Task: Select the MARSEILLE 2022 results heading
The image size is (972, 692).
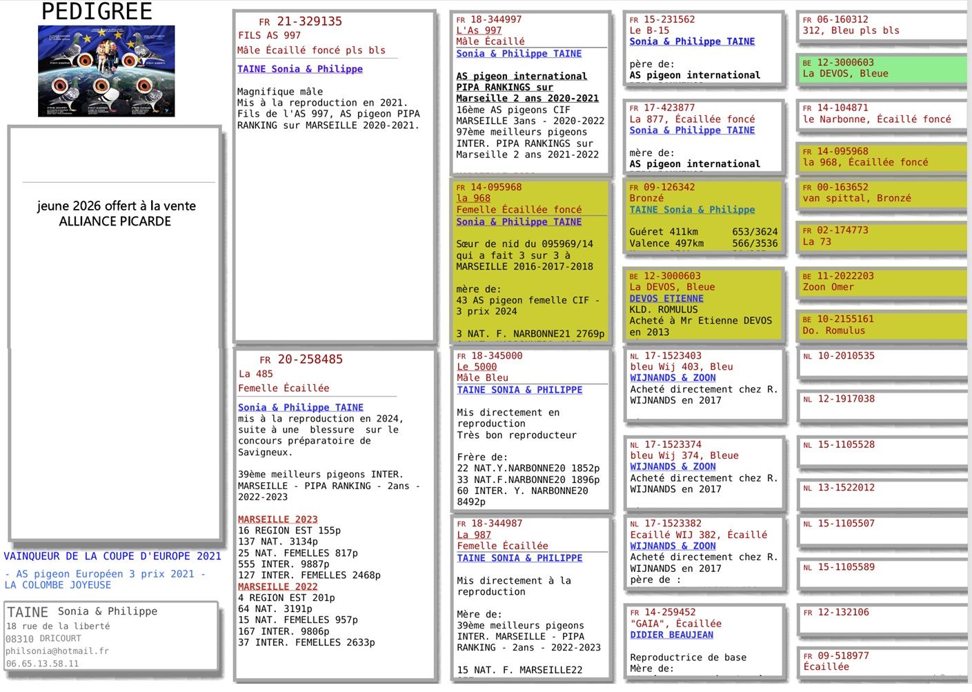Action: tap(277, 586)
